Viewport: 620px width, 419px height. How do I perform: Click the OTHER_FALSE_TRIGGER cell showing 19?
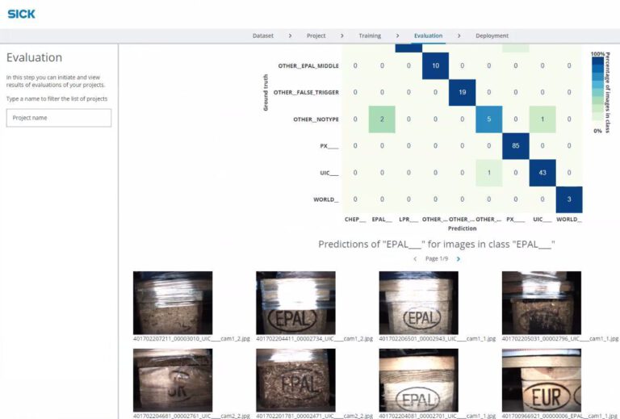pos(462,93)
